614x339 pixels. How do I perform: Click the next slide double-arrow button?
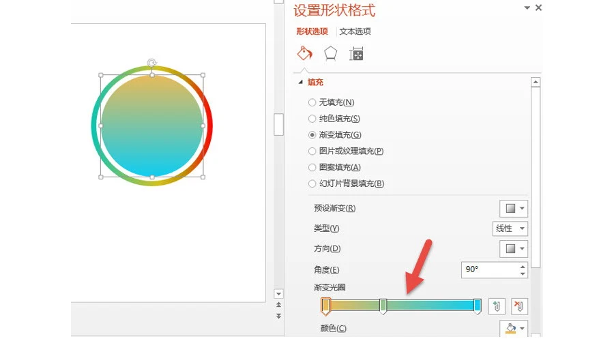278,316
